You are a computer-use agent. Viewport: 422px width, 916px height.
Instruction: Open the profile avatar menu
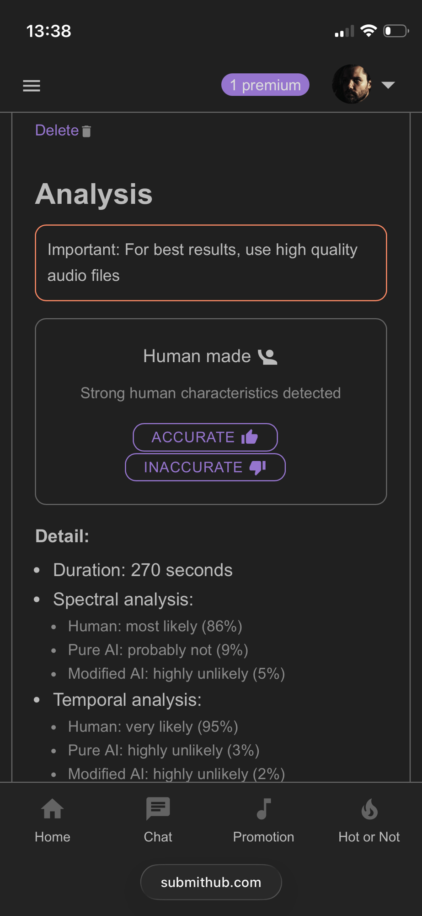(351, 84)
